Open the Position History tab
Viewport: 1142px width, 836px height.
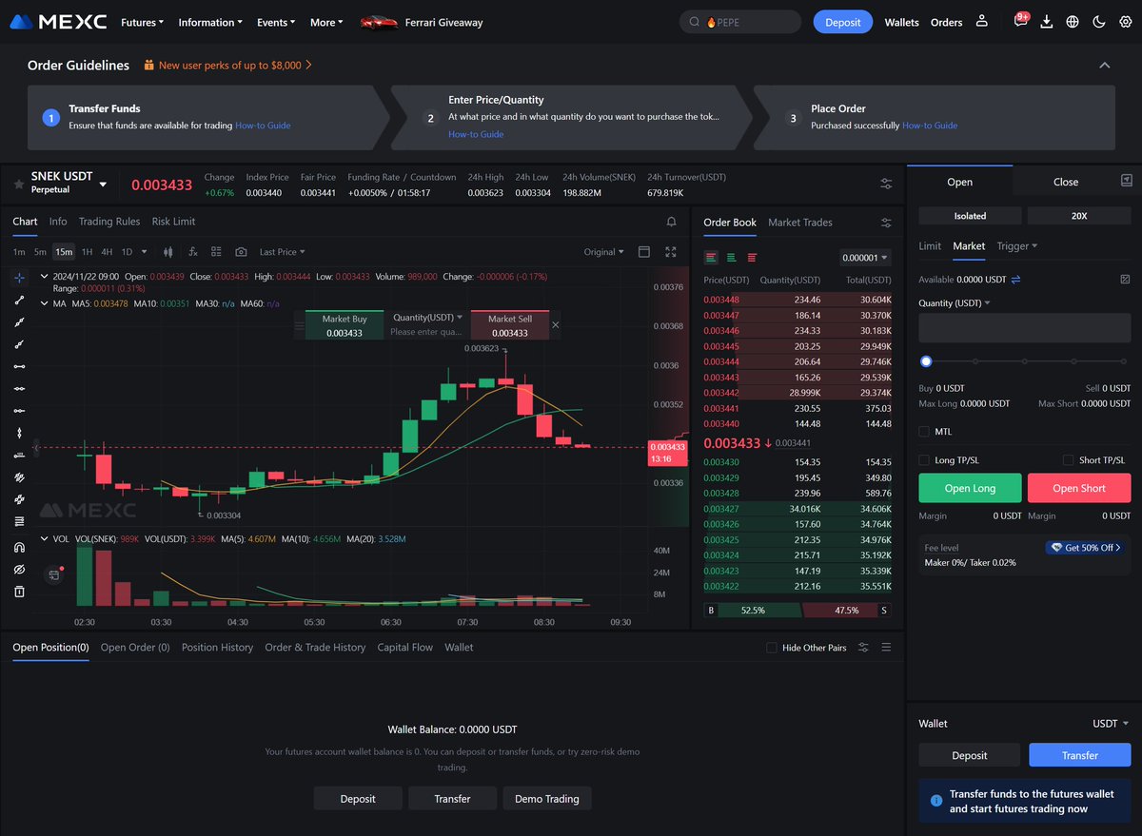point(217,648)
